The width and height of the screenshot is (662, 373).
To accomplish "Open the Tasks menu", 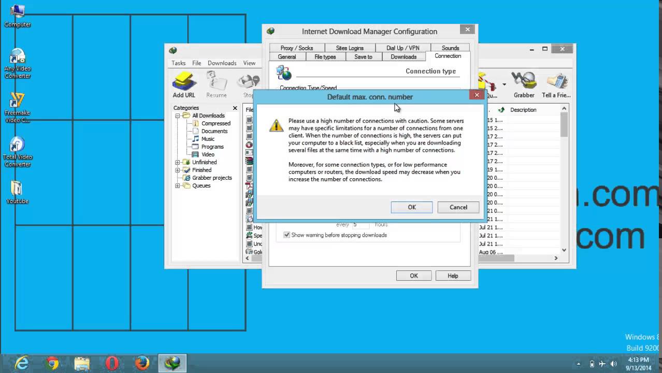I will pos(179,63).
